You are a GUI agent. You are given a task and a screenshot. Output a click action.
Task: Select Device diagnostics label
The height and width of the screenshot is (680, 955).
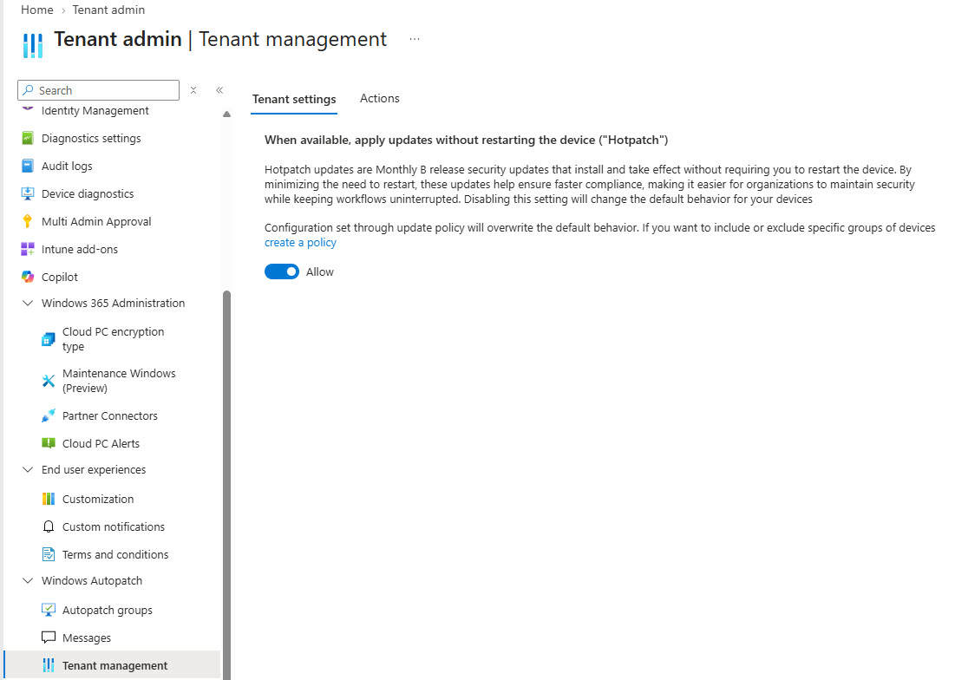pyautogui.click(x=88, y=193)
